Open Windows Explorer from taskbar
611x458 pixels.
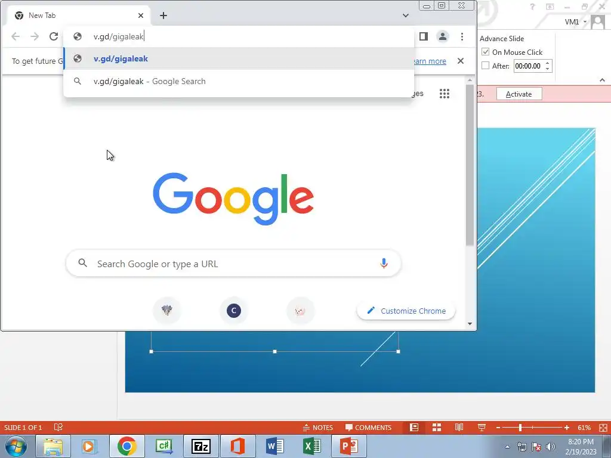[53, 446]
